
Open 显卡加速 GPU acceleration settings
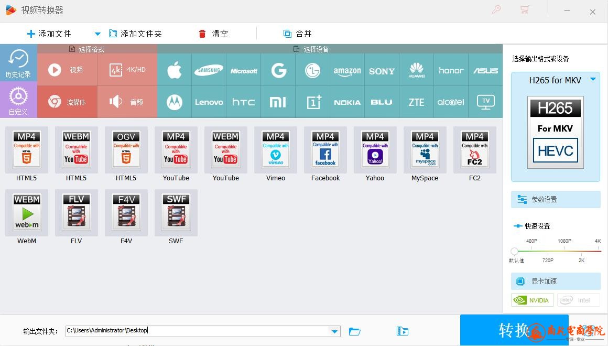(x=556, y=281)
